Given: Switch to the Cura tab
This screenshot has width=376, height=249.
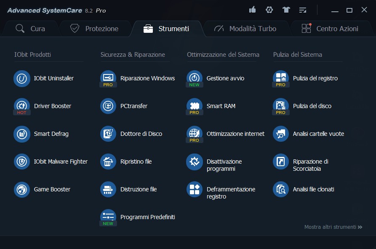Looking at the screenshot, I should click(x=30, y=29).
